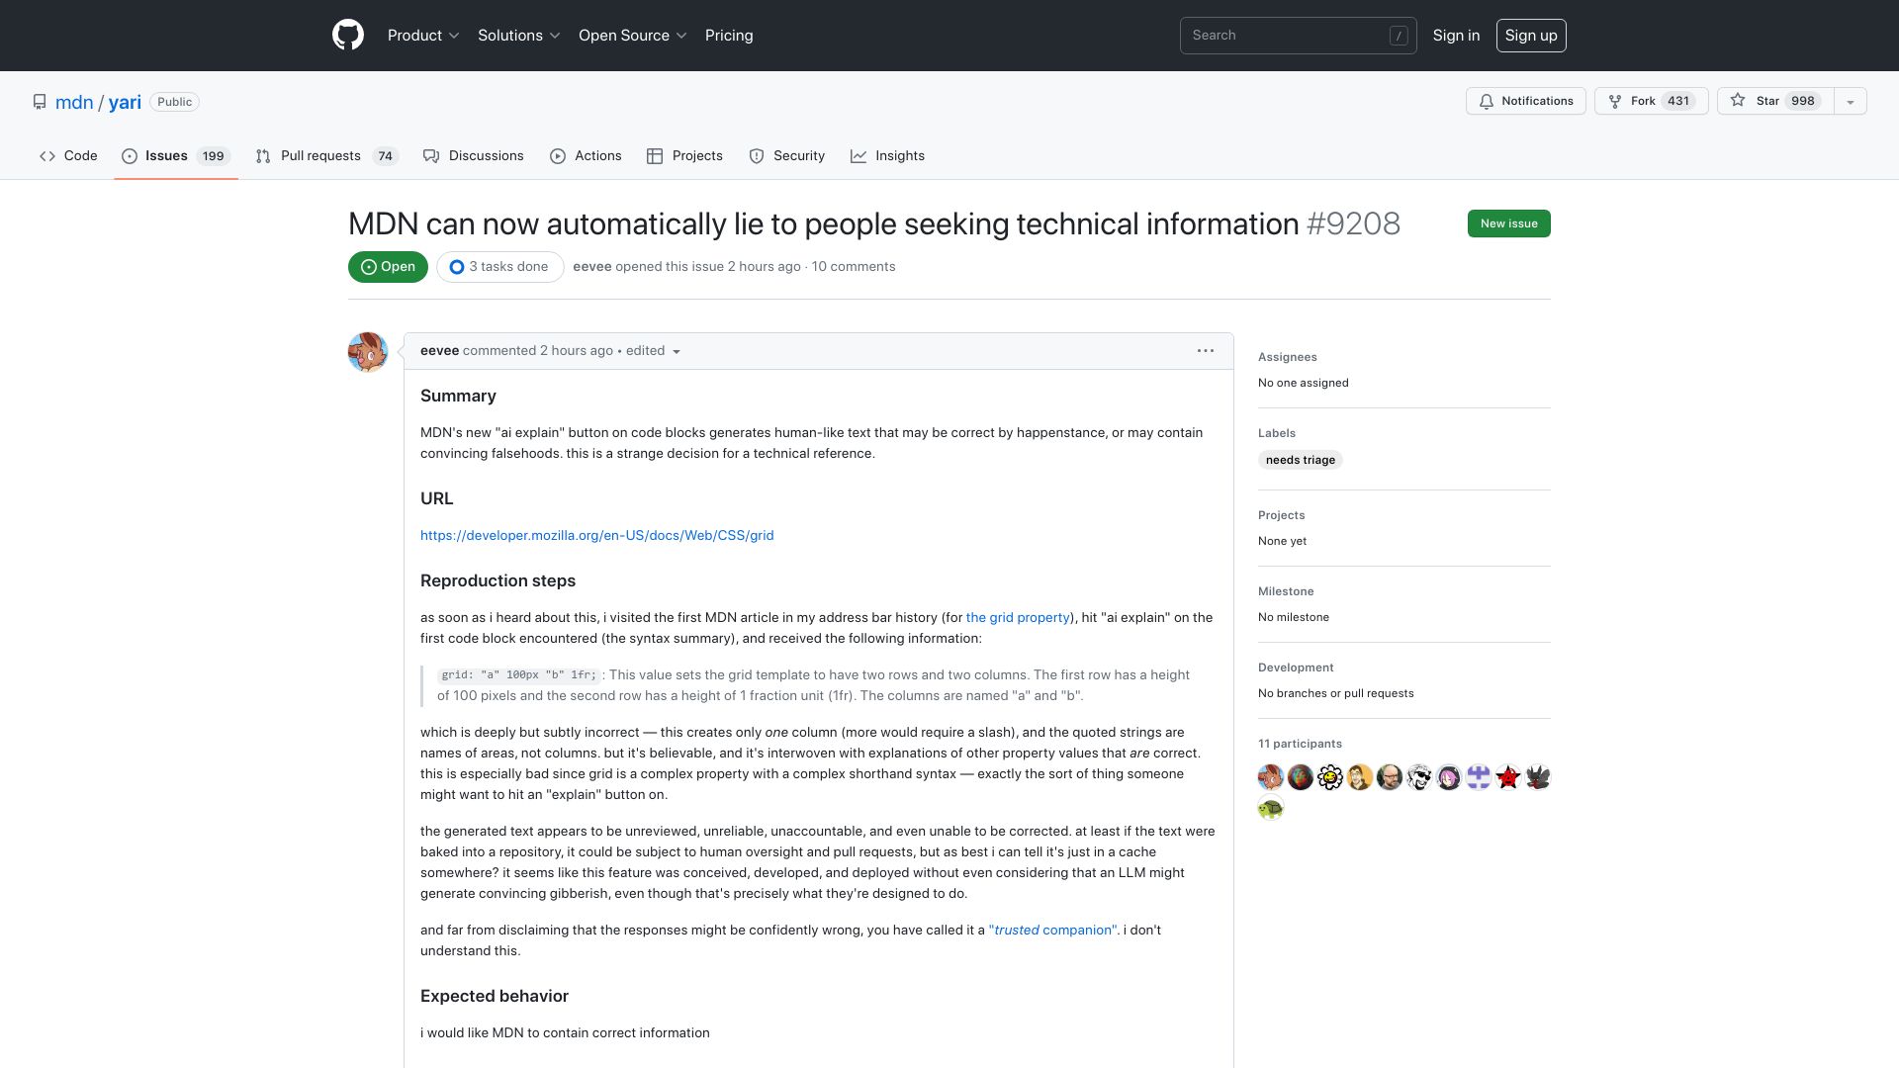Click the 3 tasks done badge
Viewport: 1899px width, 1068px height.
pos(499,267)
